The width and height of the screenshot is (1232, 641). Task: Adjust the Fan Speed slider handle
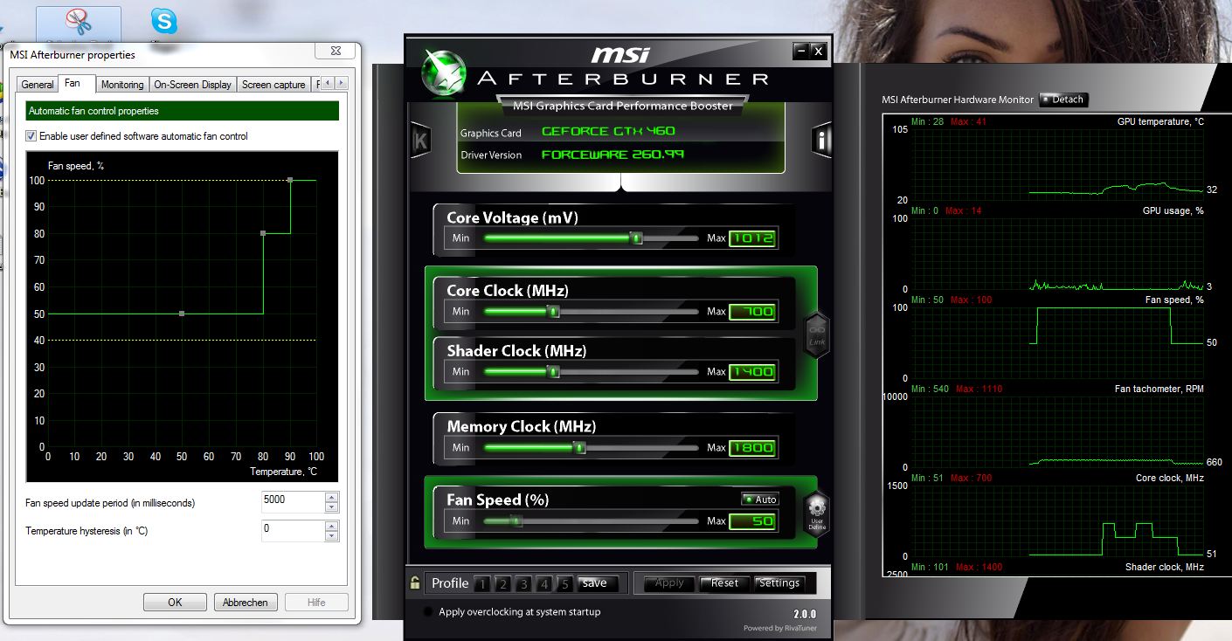[x=516, y=520]
